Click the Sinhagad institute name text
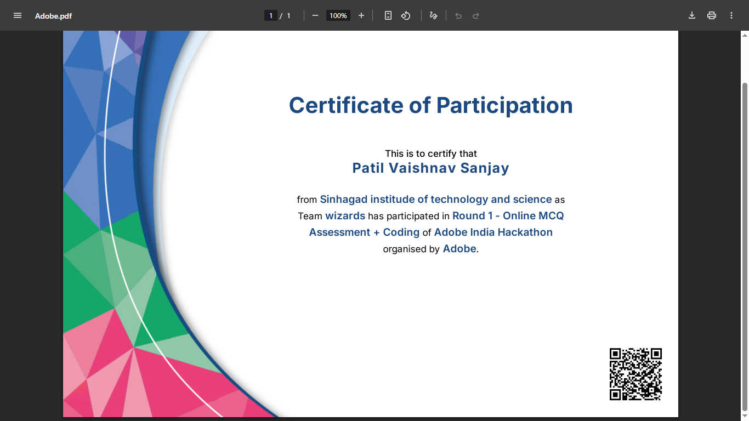749x421 pixels. coord(435,199)
